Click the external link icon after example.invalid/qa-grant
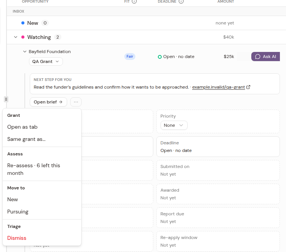This screenshot has height=252, width=286. pos(248,87)
